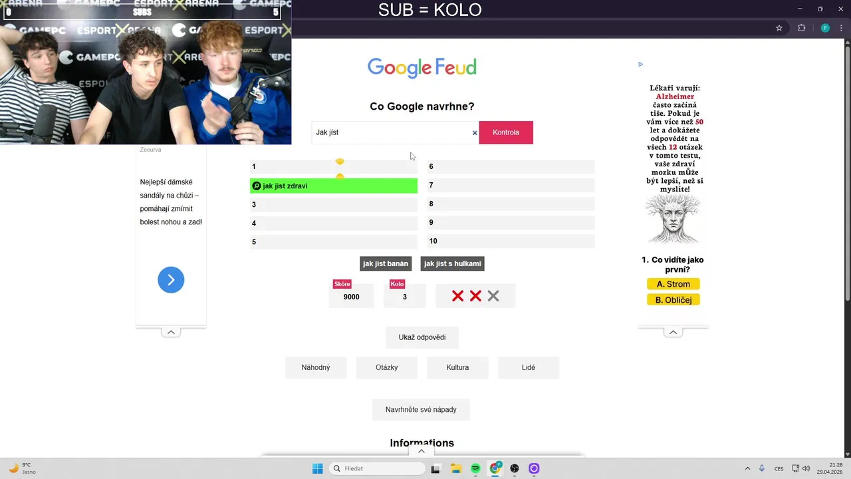Image resolution: width=851 pixels, height=479 pixels.
Task: Open the Chrome profile avatar
Action: (x=825, y=28)
